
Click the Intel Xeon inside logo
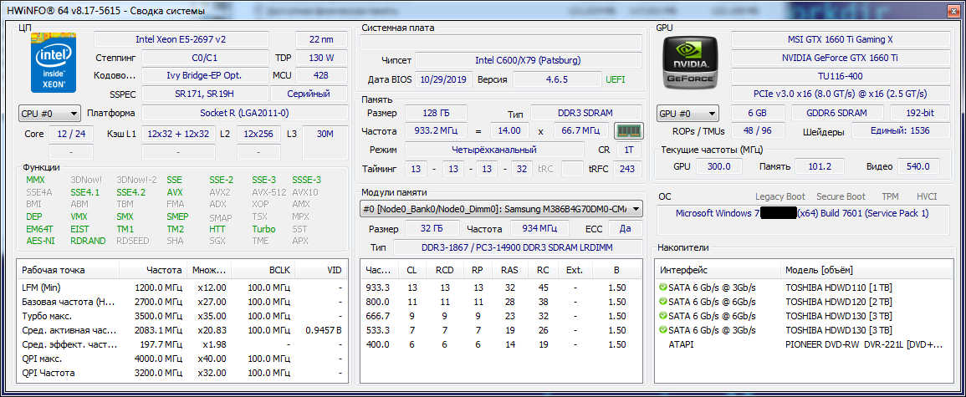54,63
